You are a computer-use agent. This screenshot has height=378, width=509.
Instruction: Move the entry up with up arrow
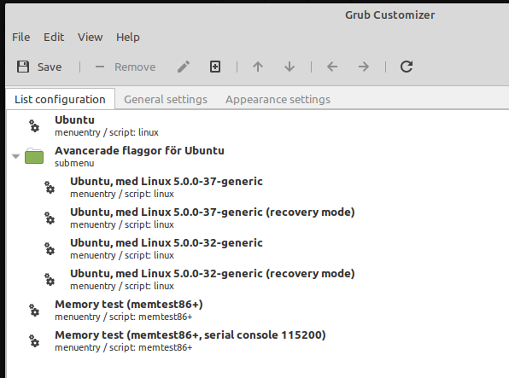[x=258, y=67]
